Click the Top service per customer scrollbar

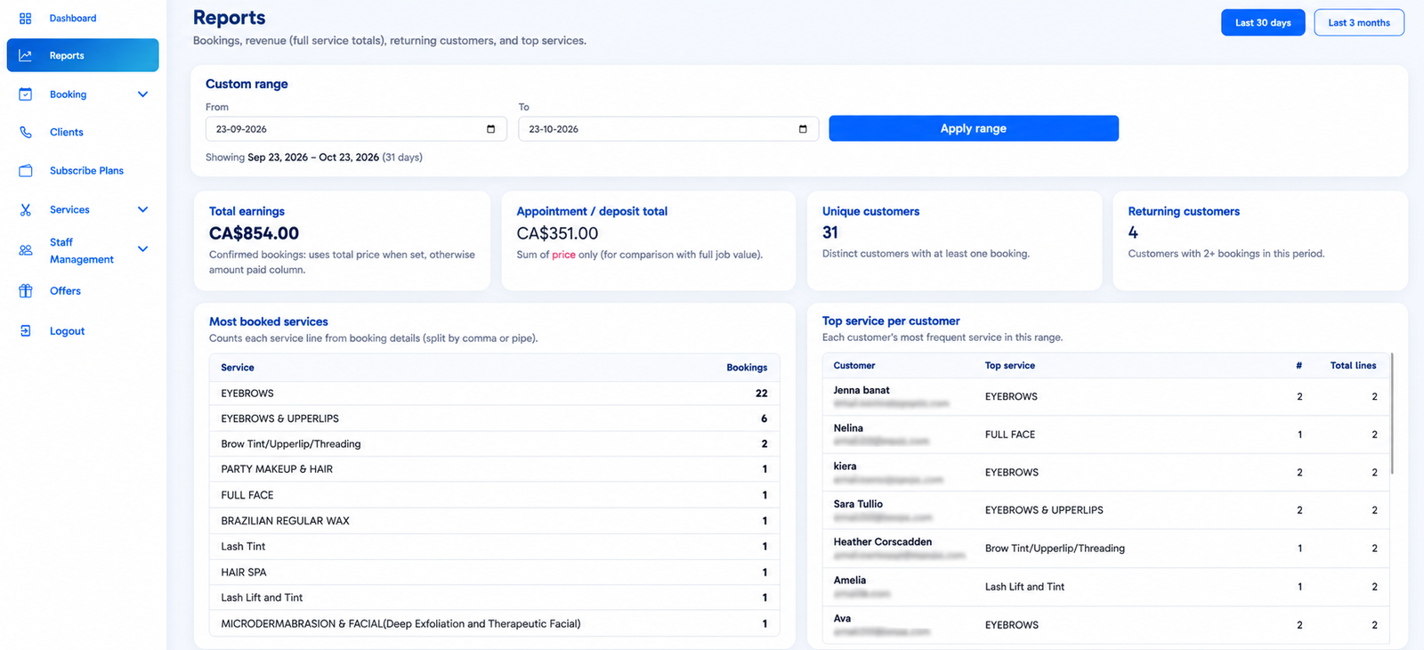tap(1392, 414)
